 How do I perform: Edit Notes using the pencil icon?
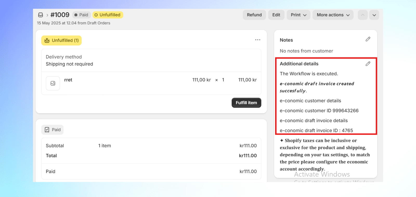click(368, 39)
